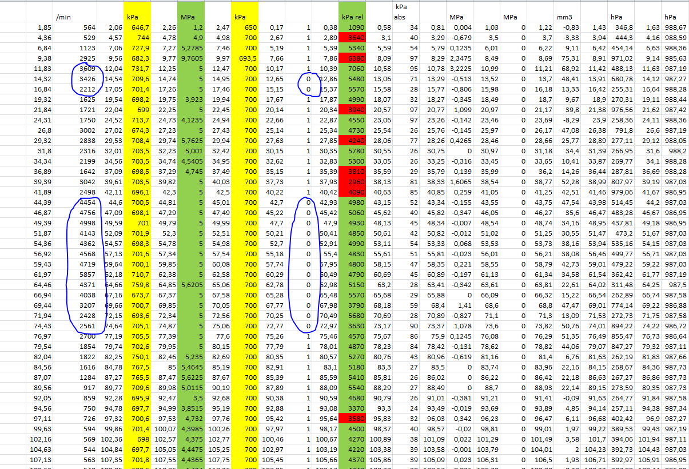This screenshot has width=689, height=469.
Task: Select cell 75,31 in the mm3 column
Action: click(x=566, y=58)
